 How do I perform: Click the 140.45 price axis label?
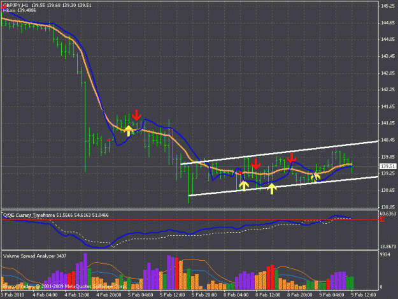(x=388, y=140)
